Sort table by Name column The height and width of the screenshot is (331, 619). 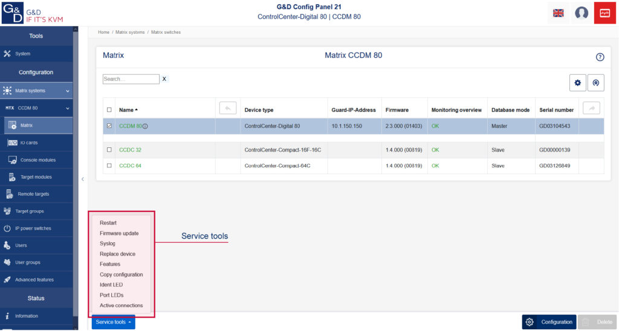pyautogui.click(x=128, y=110)
